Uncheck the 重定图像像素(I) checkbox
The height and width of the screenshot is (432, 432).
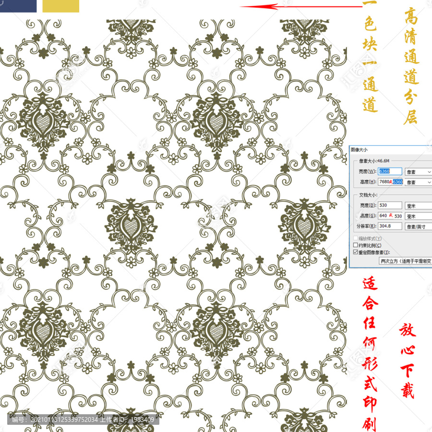pos(356,252)
